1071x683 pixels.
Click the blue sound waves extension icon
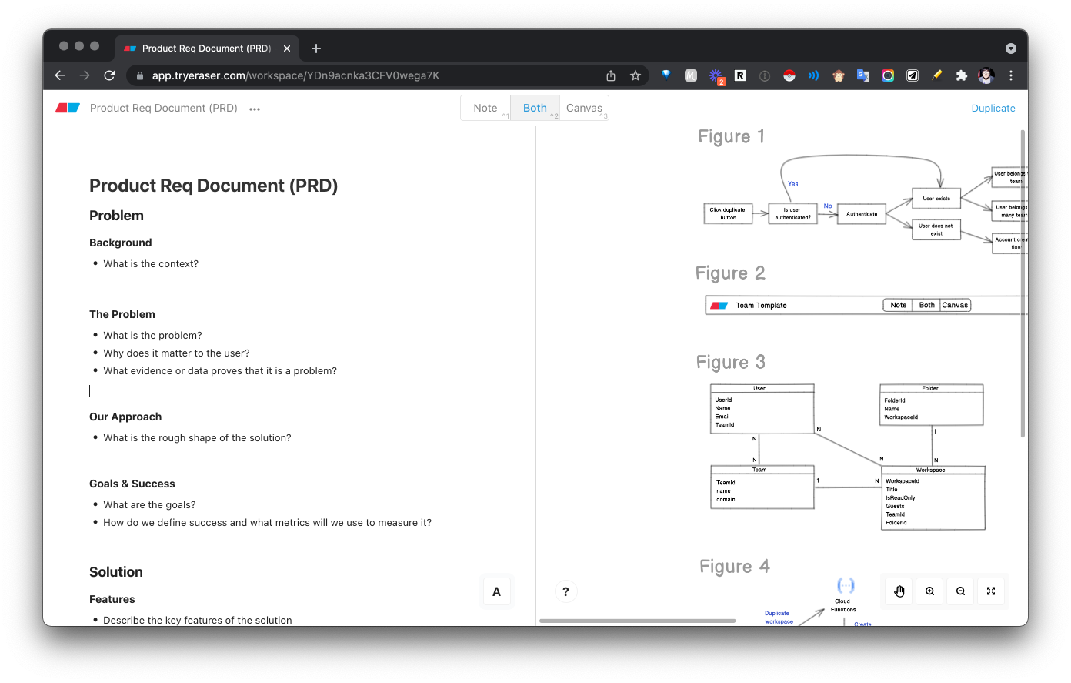pyautogui.click(x=814, y=75)
